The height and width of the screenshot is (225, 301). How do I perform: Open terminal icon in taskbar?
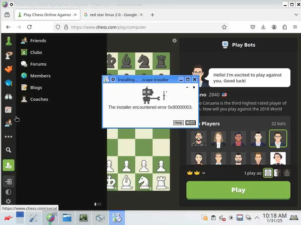(83, 218)
